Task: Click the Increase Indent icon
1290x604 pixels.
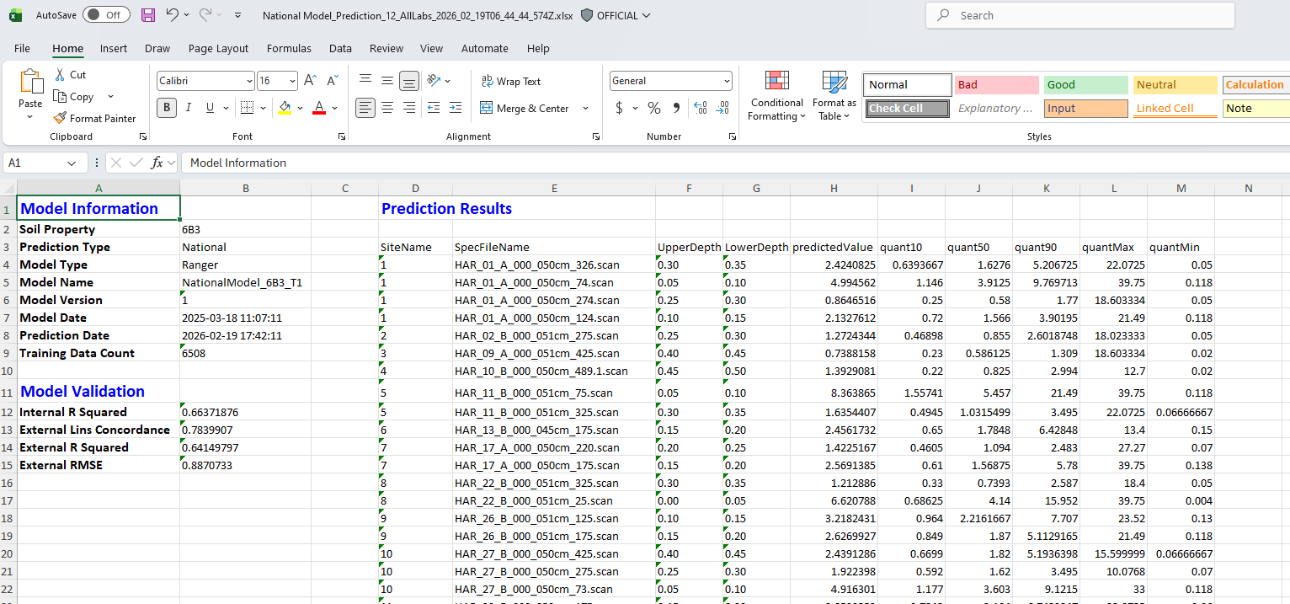Action: pyautogui.click(x=456, y=108)
